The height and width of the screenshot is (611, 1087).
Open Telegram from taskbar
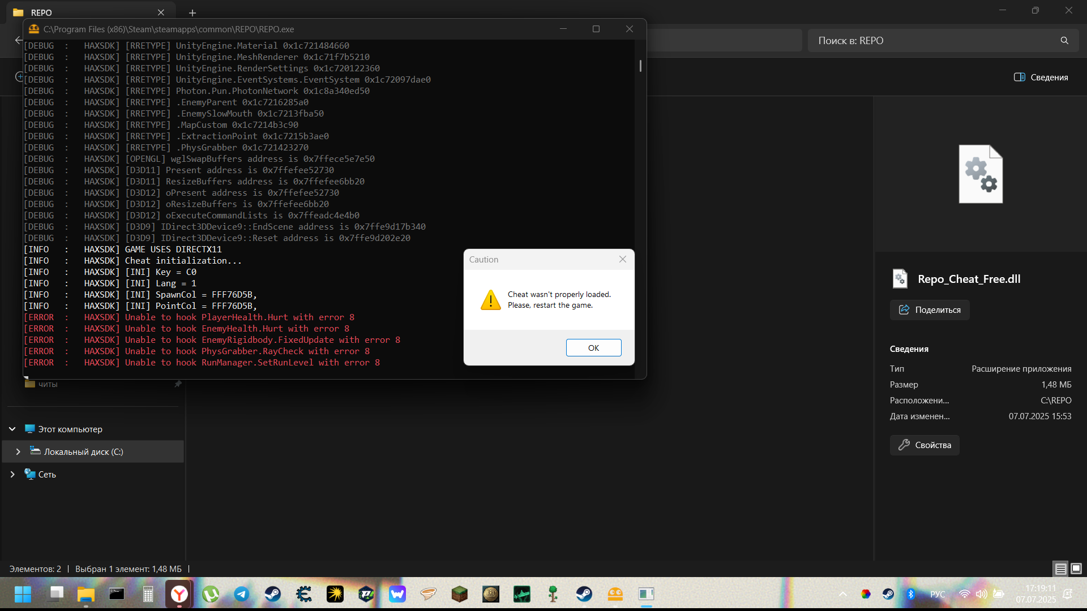[242, 594]
